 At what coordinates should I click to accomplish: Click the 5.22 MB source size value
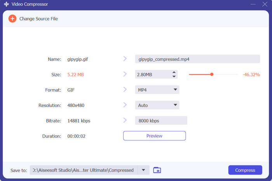[76, 74]
